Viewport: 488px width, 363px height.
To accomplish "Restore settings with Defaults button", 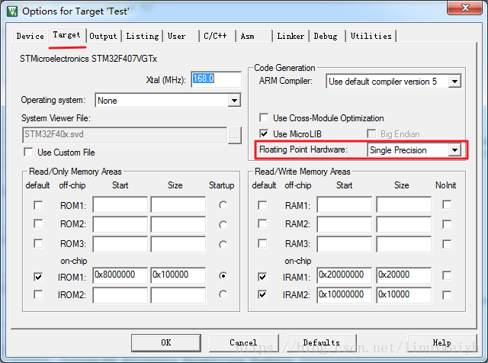I will click(x=322, y=342).
